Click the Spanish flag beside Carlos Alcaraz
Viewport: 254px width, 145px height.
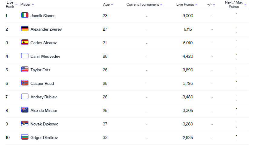click(x=25, y=42)
